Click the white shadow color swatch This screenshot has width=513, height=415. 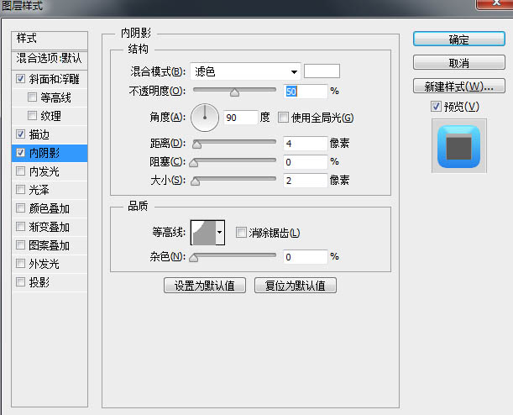point(322,71)
